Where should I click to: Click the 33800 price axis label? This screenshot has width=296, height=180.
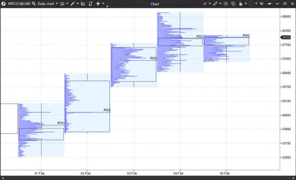(x=286, y=129)
